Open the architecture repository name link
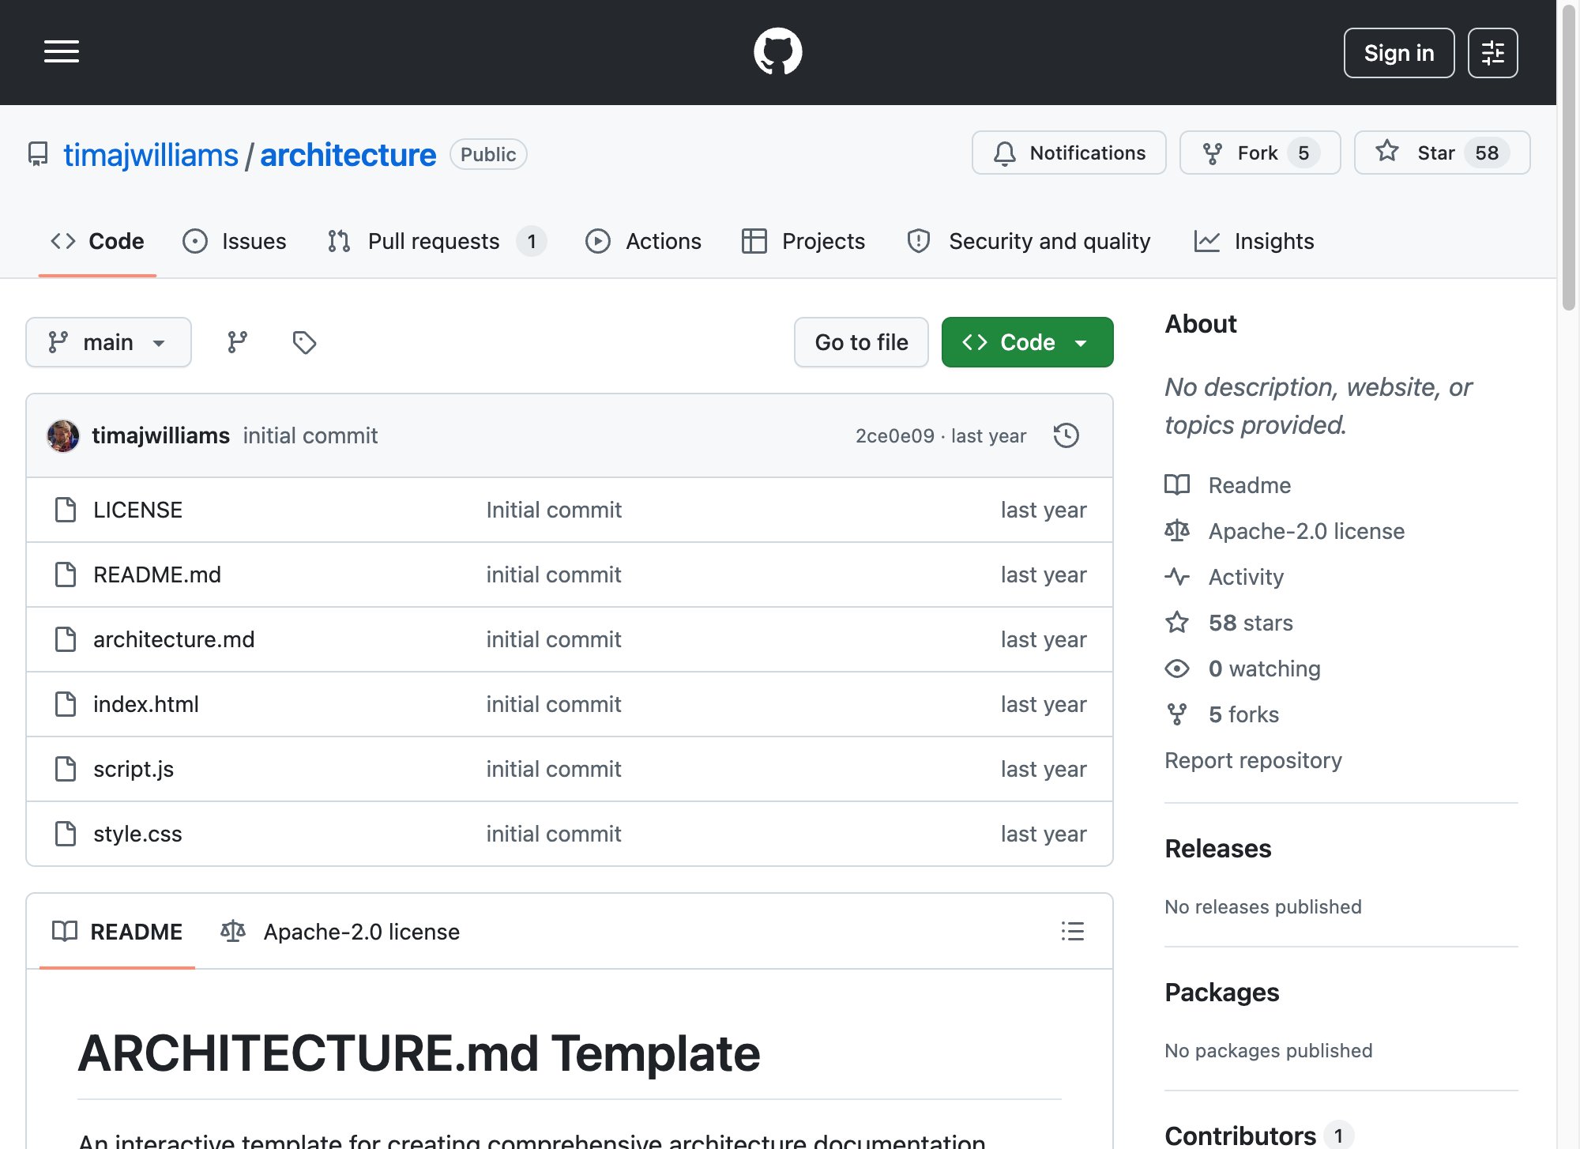The height and width of the screenshot is (1149, 1580). [x=348, y=155]
